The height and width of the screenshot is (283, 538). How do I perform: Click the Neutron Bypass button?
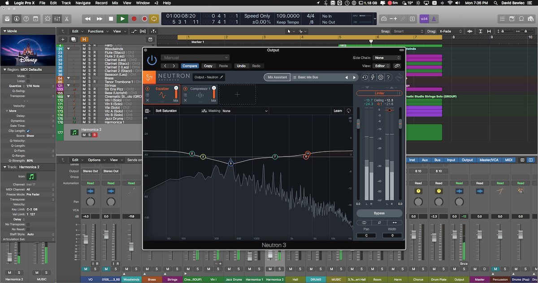click(379, 213)
